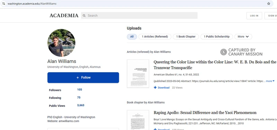Viewport: 277px width, 130px height.
Task: Click the Uploads heading
Action: click(134, 28)
